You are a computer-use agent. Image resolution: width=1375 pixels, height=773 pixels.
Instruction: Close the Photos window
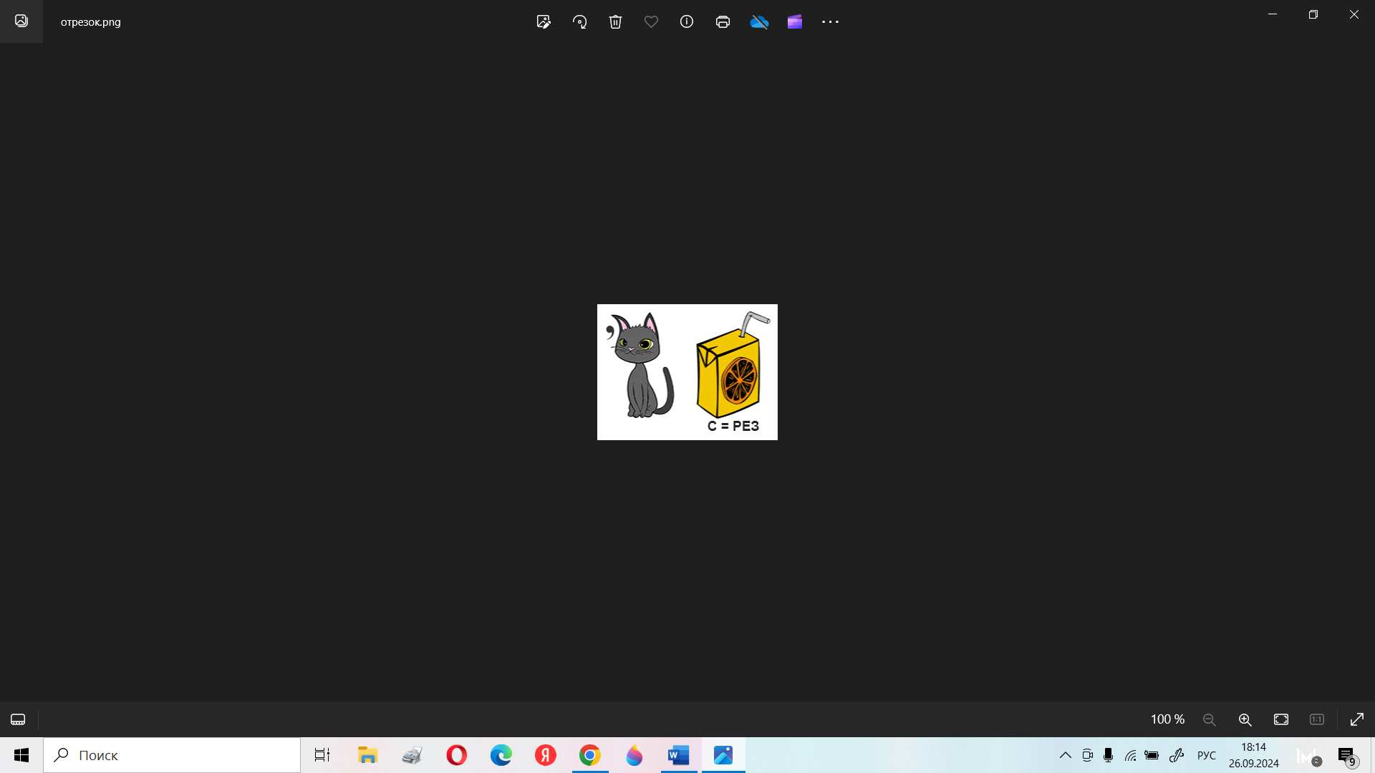click(1354, 14)
